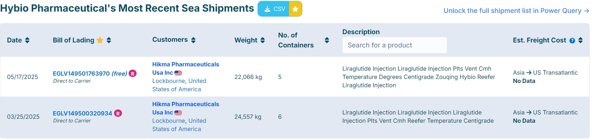Screen dimensions: 592x140
Task: Sort table by Date column
Action: (27, 40)
